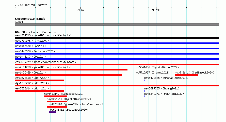Click the 9960k ruler label
This screenshot has height=122, width=226.
pyautogui.click(x=80, y=10)
